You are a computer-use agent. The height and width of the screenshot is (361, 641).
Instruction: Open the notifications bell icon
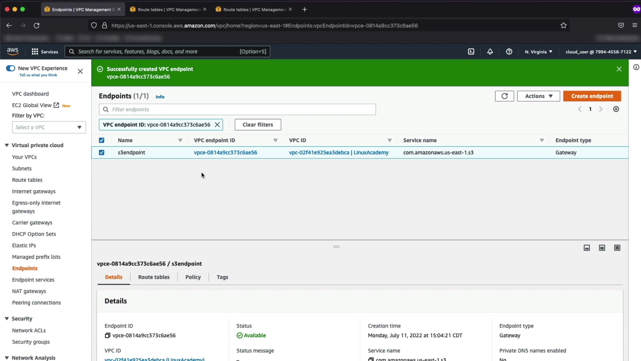[490, 51]
